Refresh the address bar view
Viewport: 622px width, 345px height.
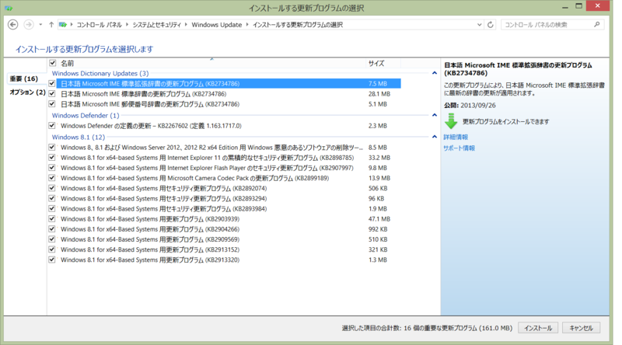click(x=491, y=25)
